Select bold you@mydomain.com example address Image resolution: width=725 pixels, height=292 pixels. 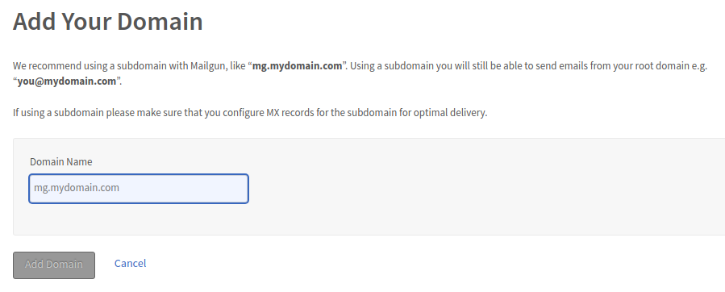(x=67, y=81)
